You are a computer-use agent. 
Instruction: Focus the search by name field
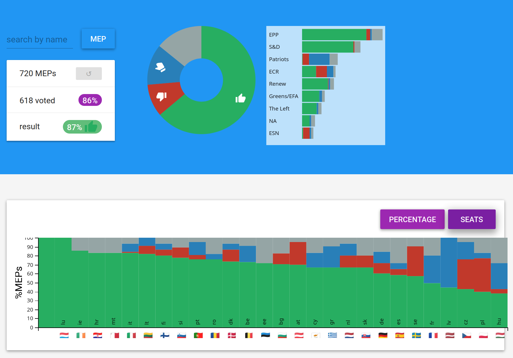coord(40,40)
